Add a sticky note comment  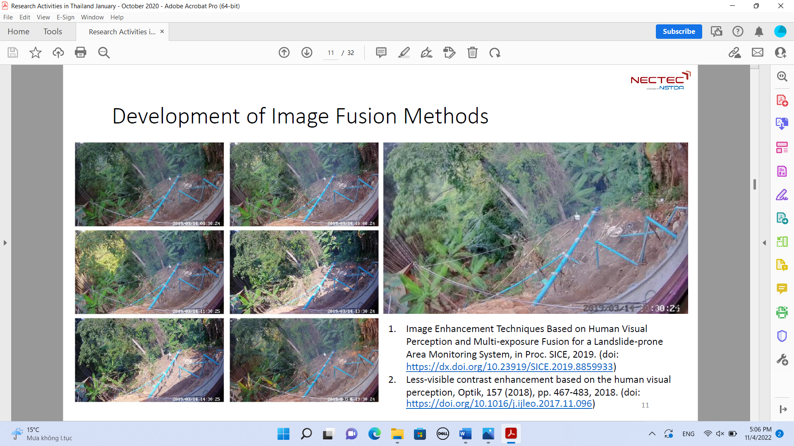381,52
